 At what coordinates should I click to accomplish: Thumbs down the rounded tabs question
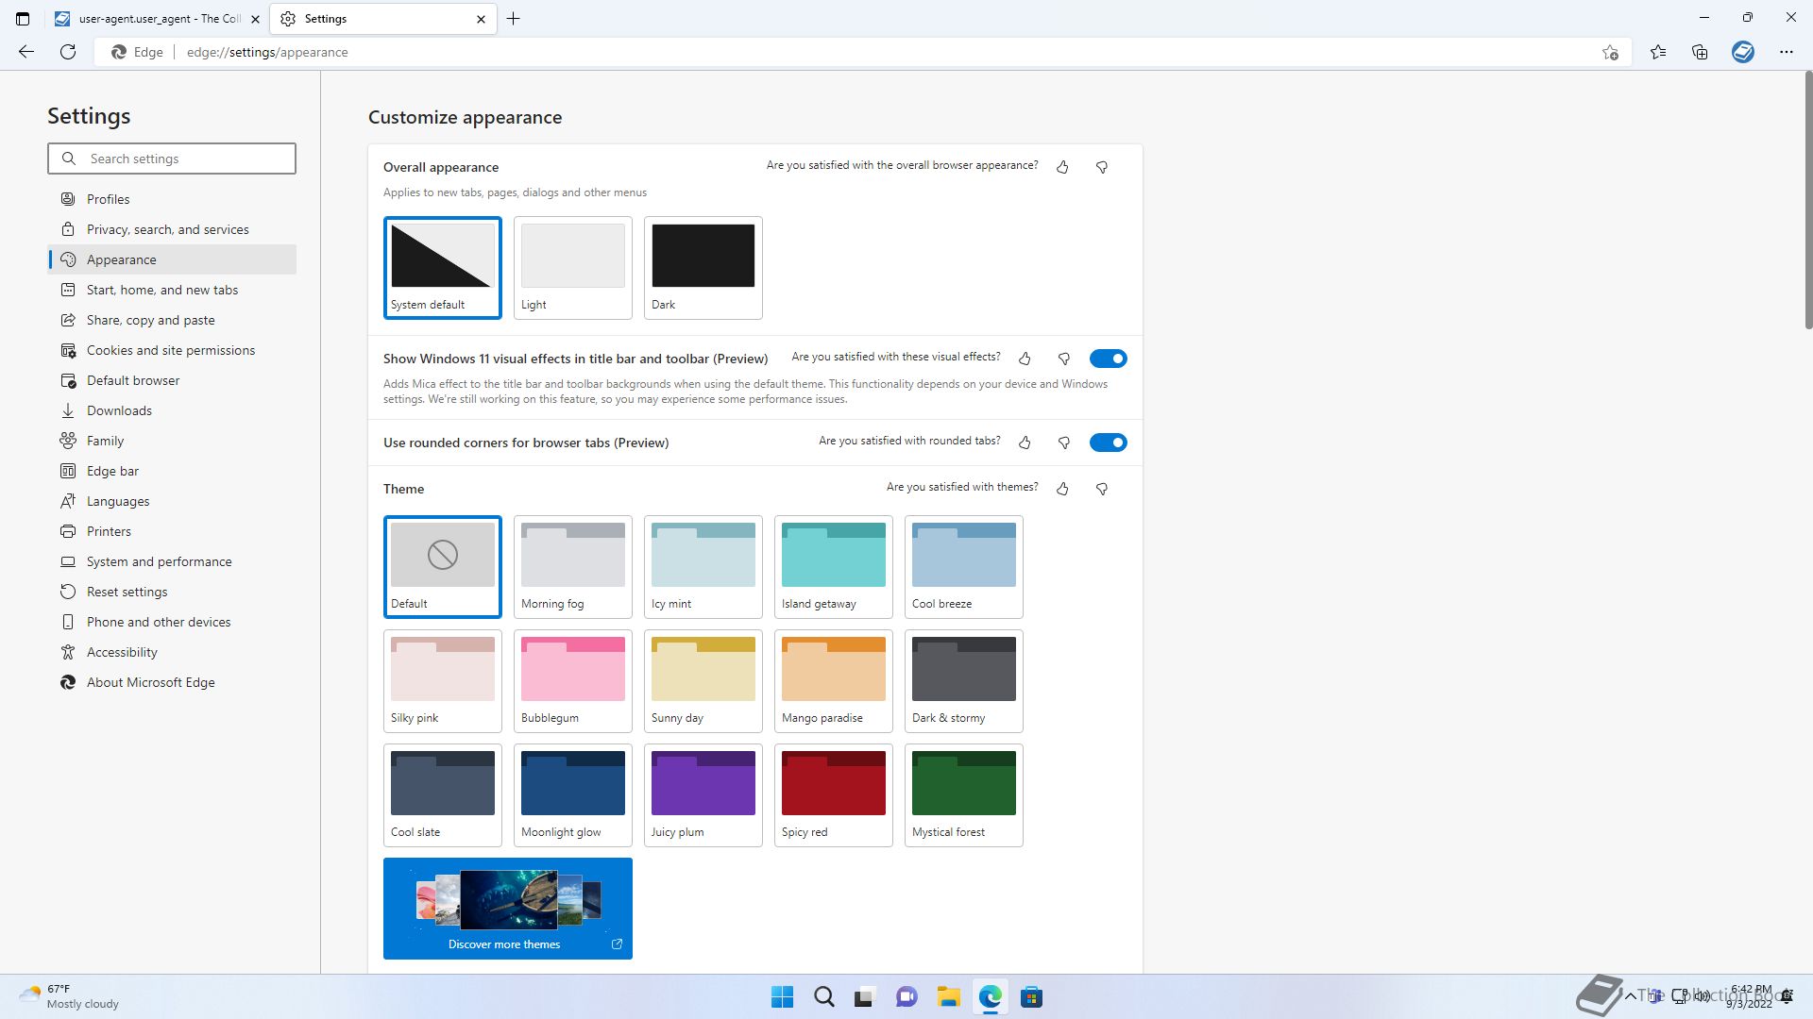(1064, 443)
